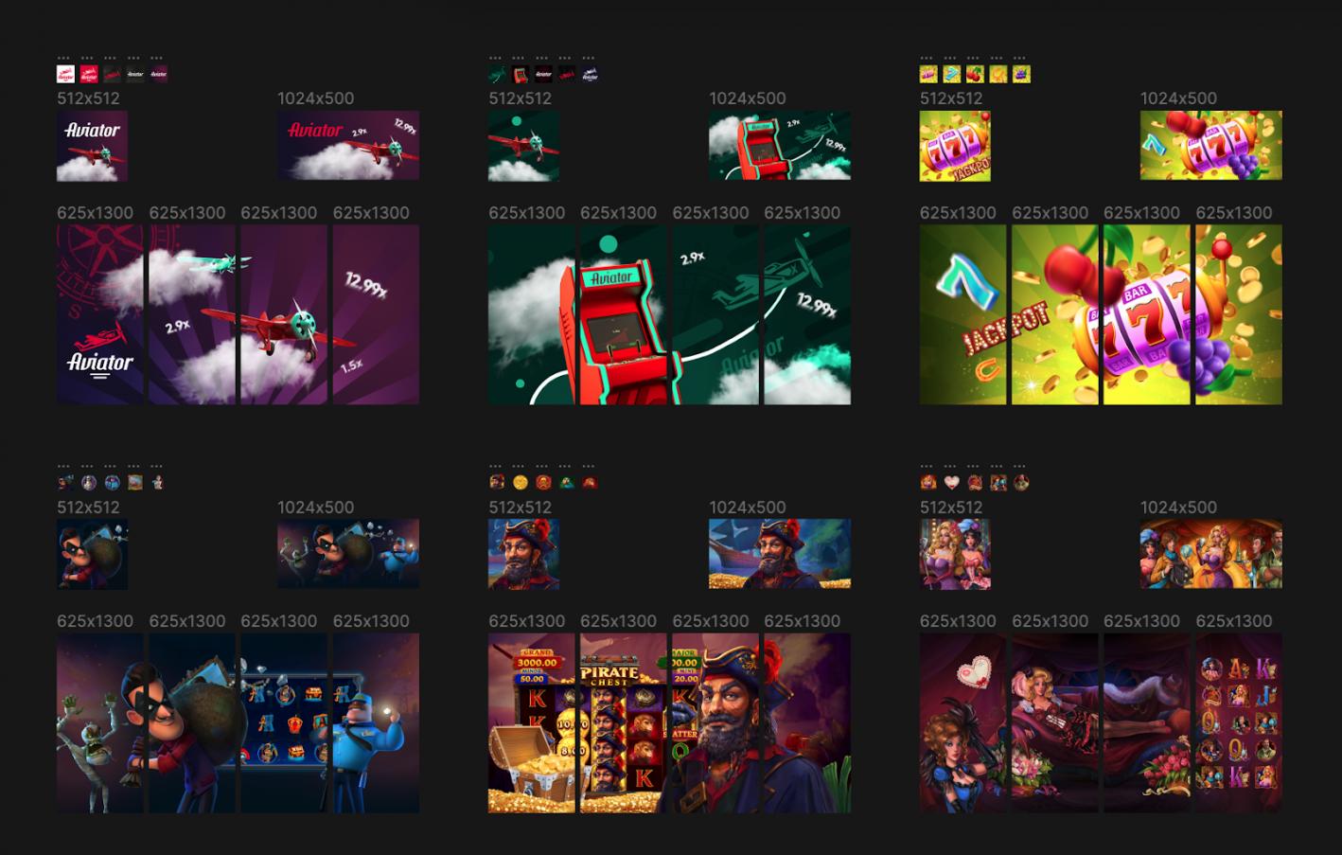Select the tall card symbols grid screenshot
1342x855 pixels.
[1239, 723]
